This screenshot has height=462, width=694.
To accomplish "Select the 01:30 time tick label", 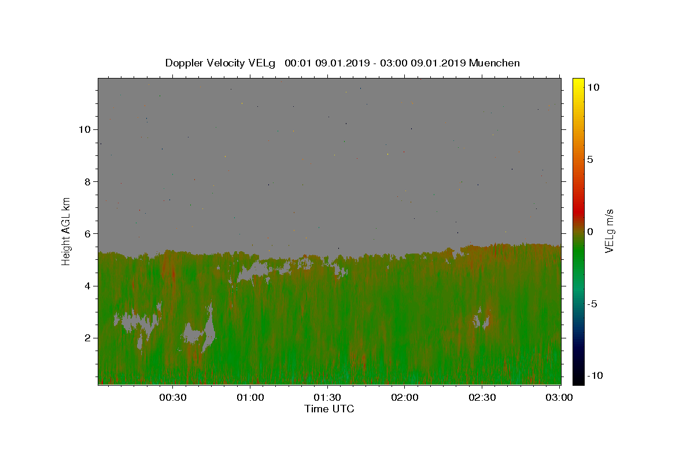I will point(327,397).
